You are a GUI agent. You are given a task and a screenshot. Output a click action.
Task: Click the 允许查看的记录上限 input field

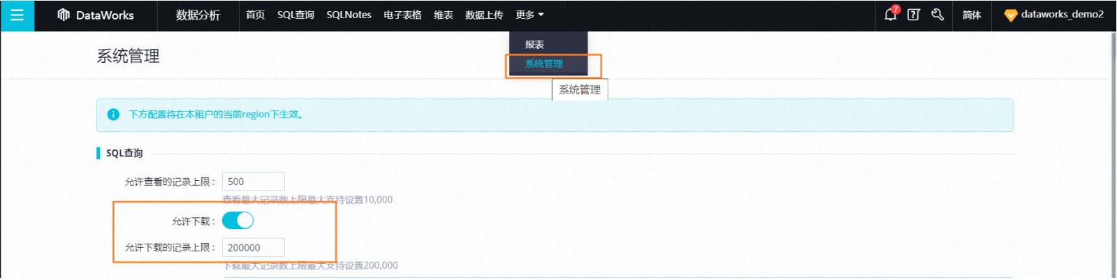coord(254,182)
